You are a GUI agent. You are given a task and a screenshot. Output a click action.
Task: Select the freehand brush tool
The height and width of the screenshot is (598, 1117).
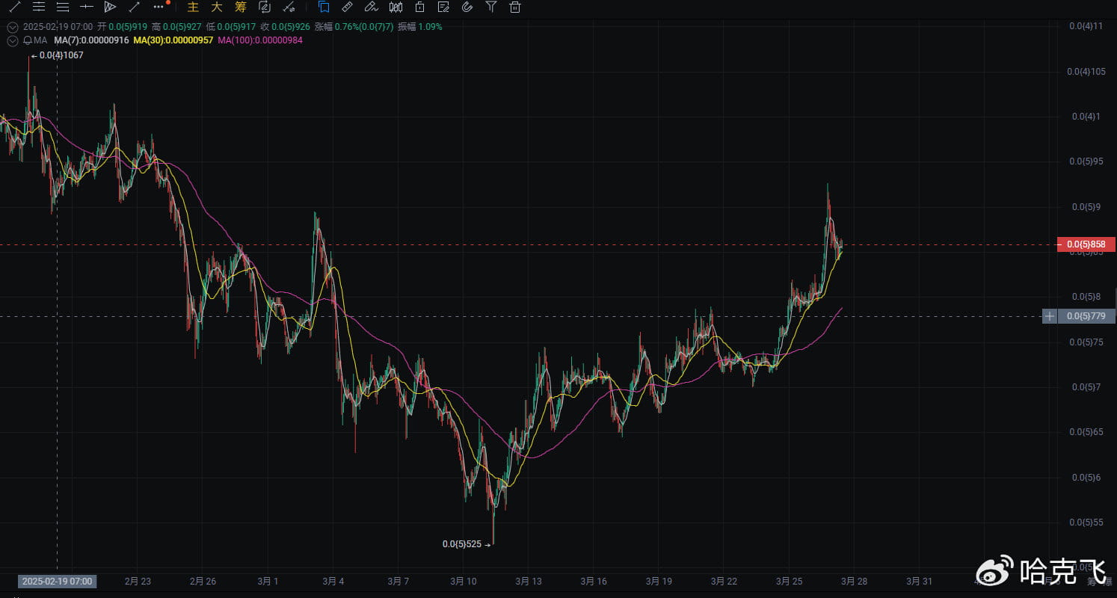[x=371, y=7]
